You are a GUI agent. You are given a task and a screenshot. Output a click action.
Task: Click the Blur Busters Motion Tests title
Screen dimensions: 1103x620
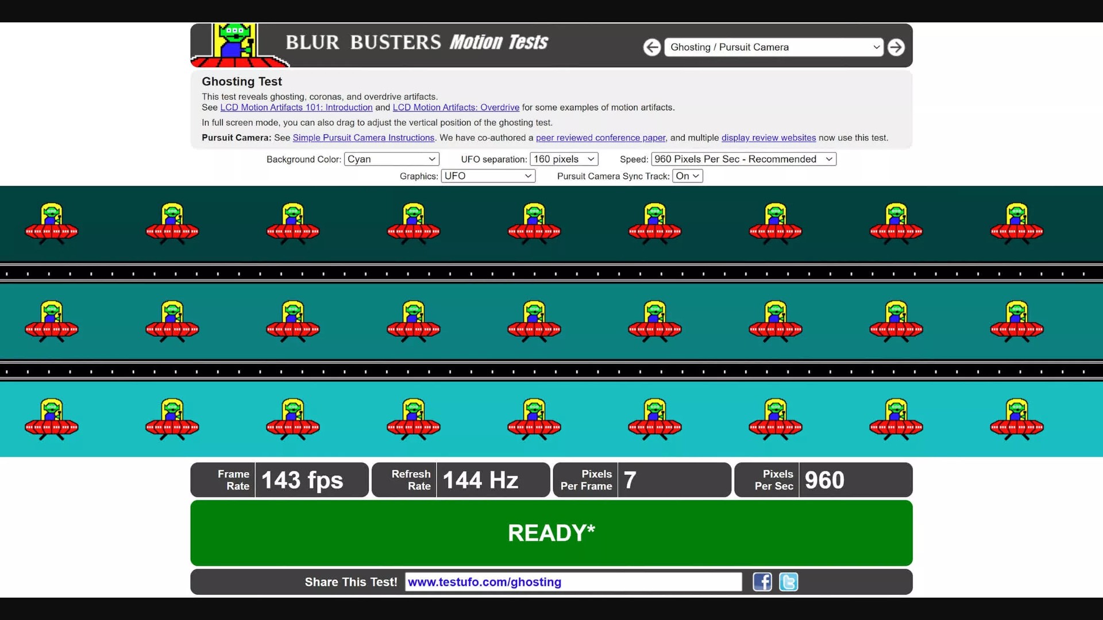(416, 42)
